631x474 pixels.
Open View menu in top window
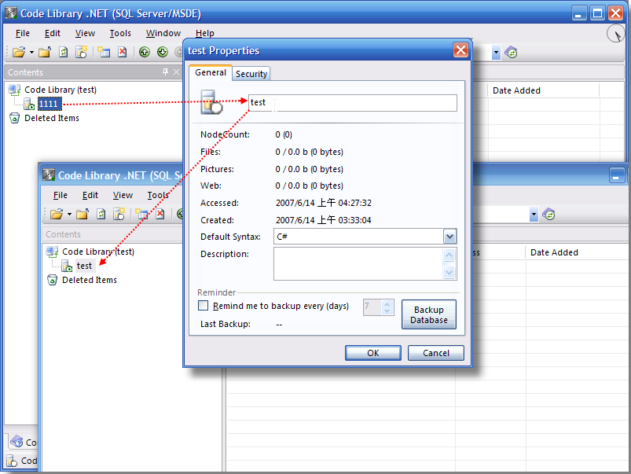(85, 33)
